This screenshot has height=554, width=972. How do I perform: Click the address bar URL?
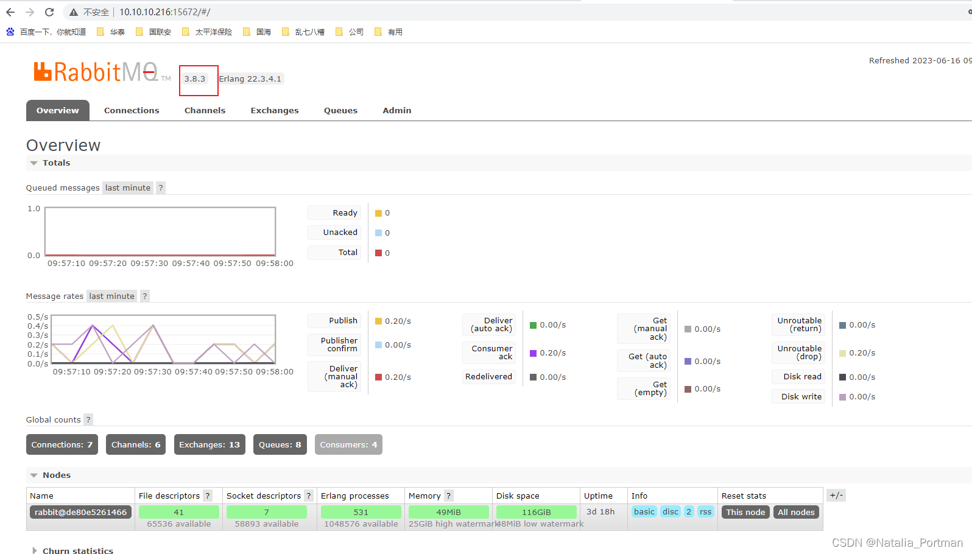[164, 12]
